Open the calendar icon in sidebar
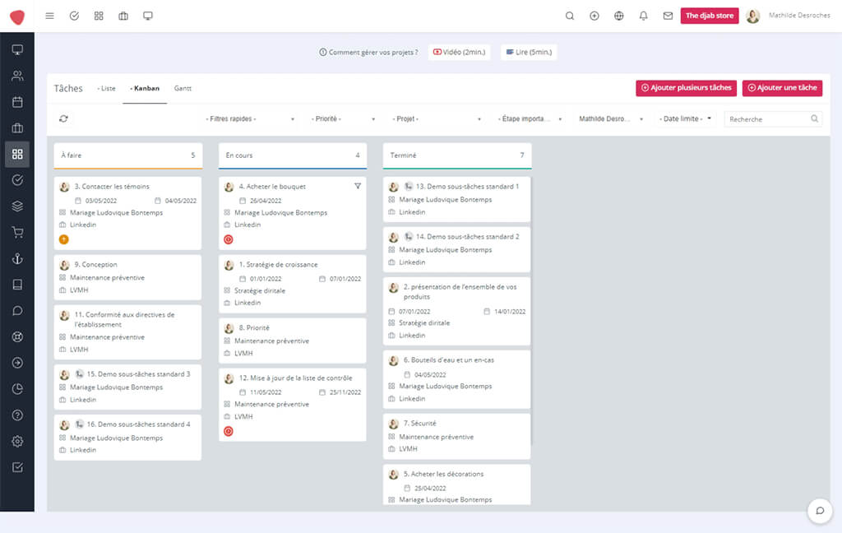The height and width of the screenshot is (533, 842). [x=17, y=102]
